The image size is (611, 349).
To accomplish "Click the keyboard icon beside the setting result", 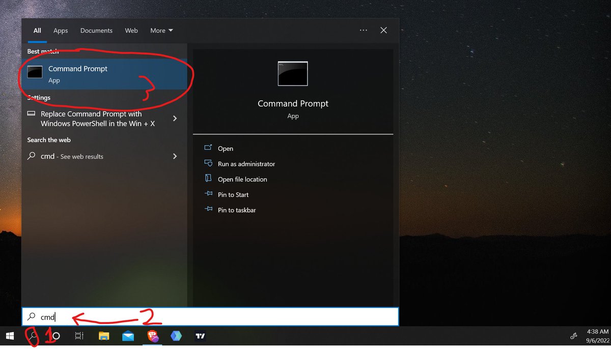I will tap(31, 114).
